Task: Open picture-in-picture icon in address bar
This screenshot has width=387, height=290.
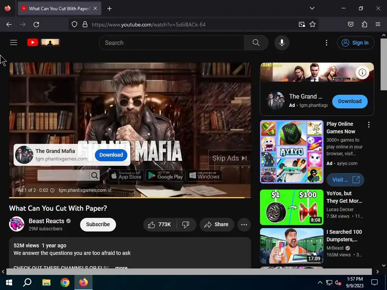Action: pos(302,25)
